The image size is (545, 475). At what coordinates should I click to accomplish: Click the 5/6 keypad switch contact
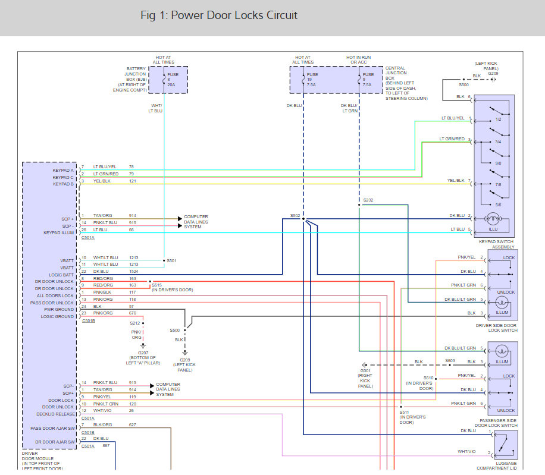coord(499,195)
